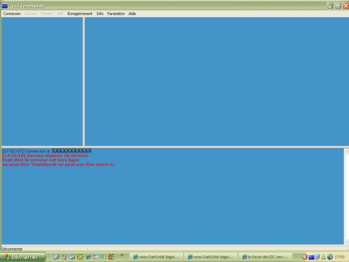Click the greyed-out Self menu
Screen dimensions: 349x262
pos(60,14)
